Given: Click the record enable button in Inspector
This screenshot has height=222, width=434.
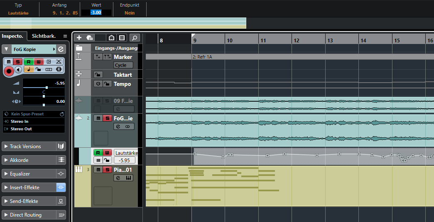Looking at the screenshot, I should pos(9,70).
